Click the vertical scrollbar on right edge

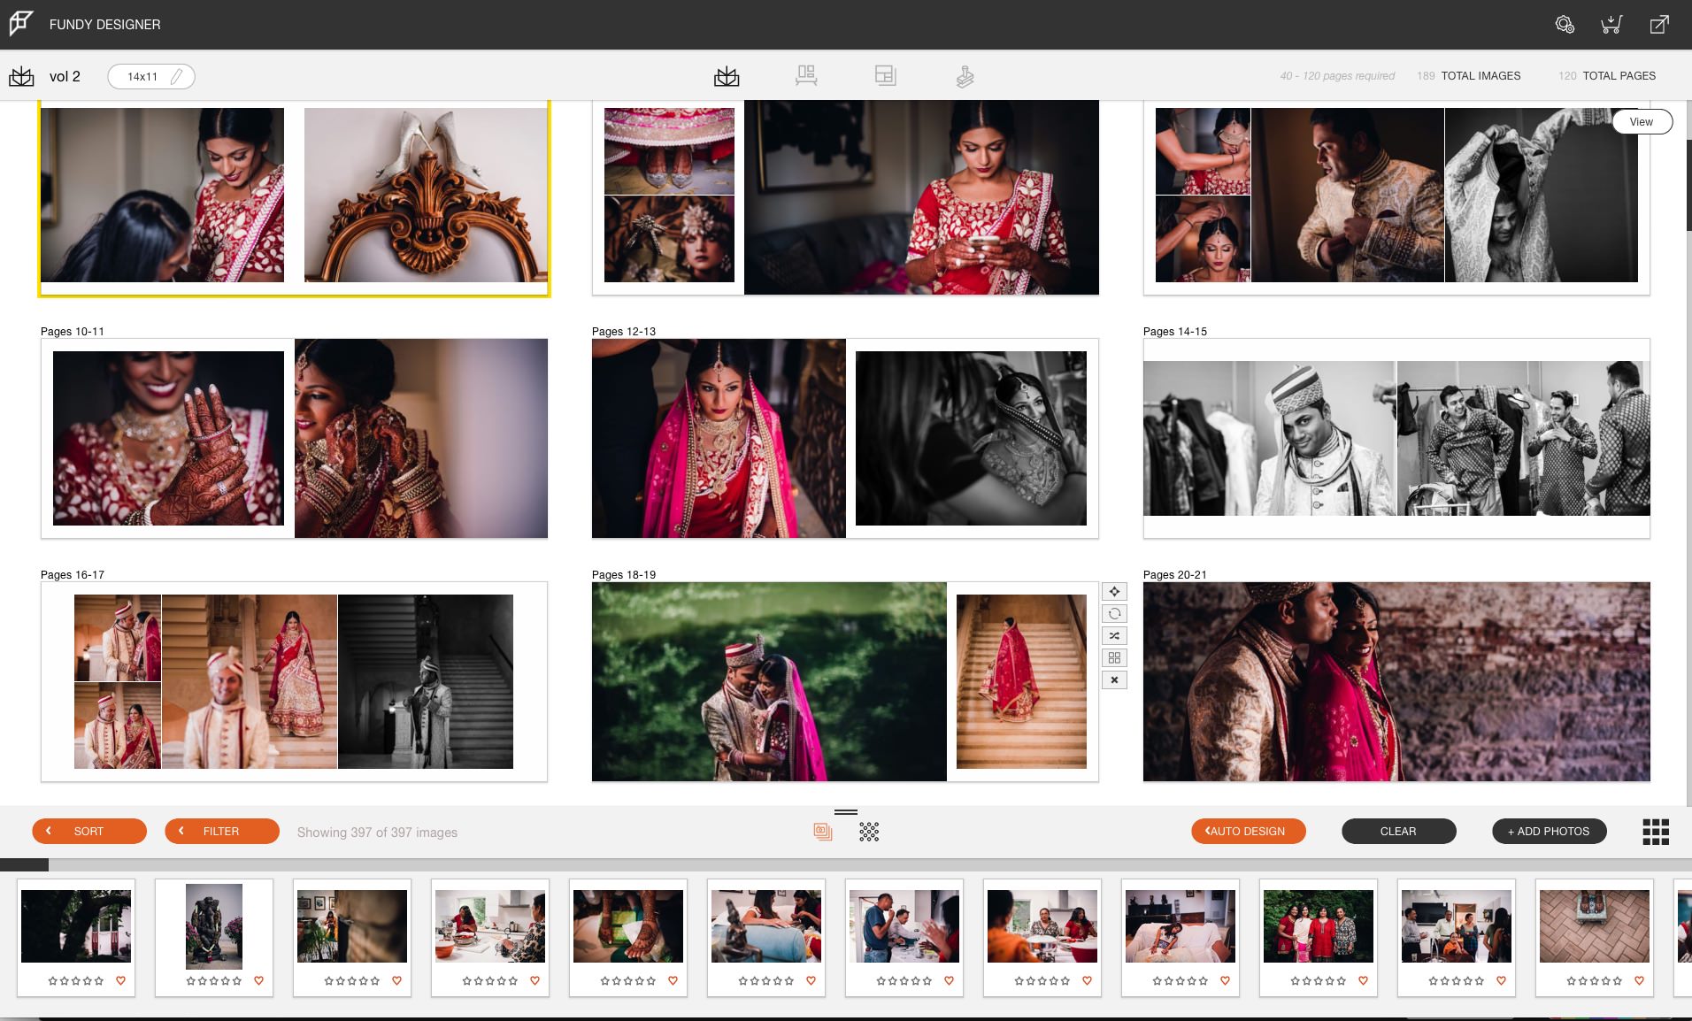point(1688,186)
